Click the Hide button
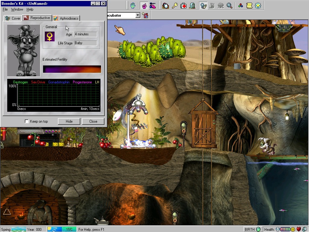The image size is (309, 232). coord(69,121)
